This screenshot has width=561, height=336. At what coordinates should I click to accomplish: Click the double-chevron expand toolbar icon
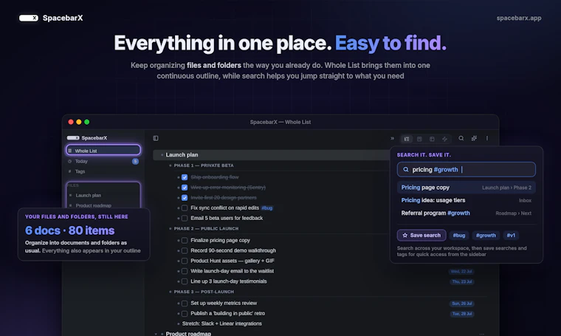click(x=392, y=138)
